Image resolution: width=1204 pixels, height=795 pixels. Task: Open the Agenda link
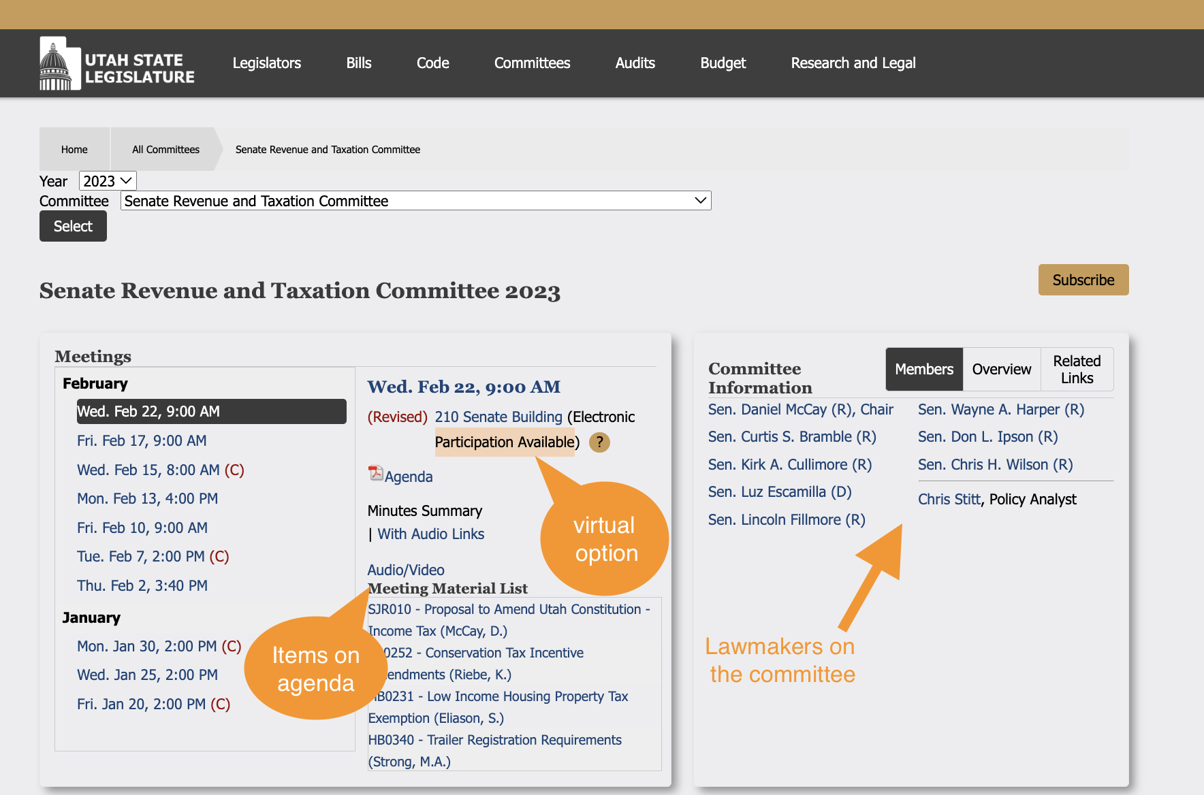(x=409, y=477)
